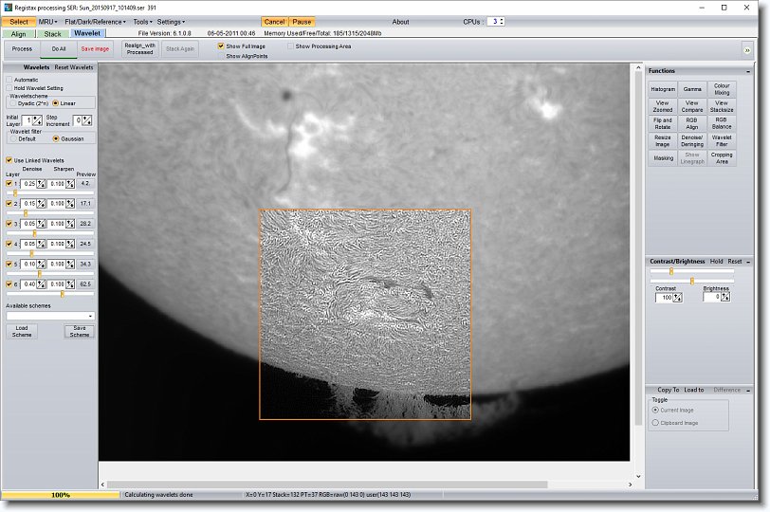Screen dimensions: 770x512
Task: Click the CPUs count spinner arrows
Action: click(x=502, y=22)
